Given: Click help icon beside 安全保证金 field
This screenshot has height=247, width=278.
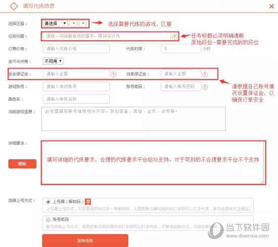Looking at the screenshot, I should tap(113, 75).
